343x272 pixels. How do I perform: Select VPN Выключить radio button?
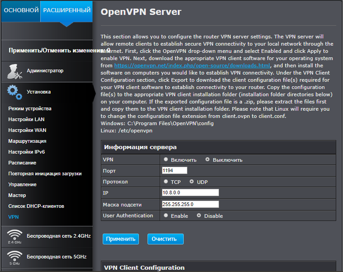coord(207,159)
